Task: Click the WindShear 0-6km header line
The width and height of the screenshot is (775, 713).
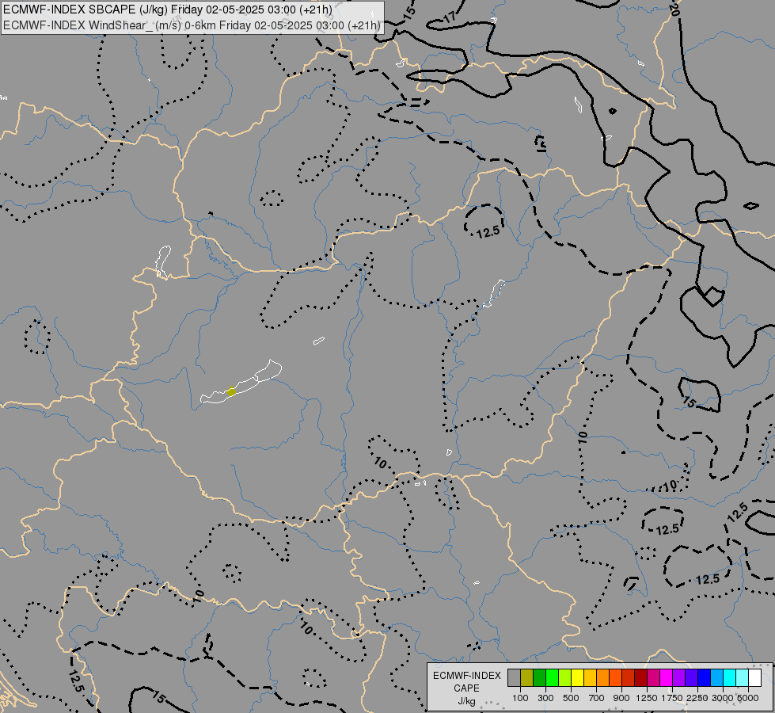Action: click(x=192, y=25)
